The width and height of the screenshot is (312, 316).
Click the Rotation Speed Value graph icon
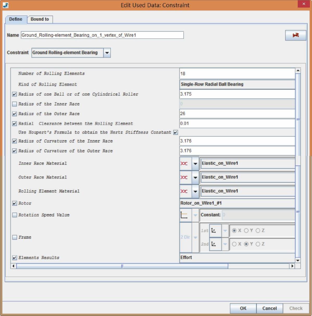point(184,215)
